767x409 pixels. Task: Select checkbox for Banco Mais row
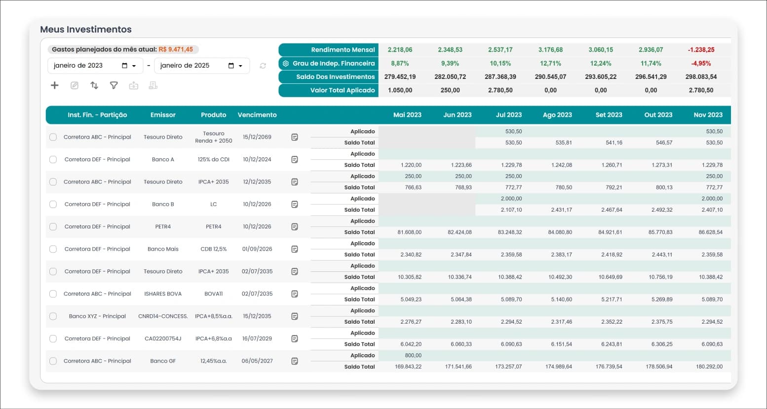(53, 249)
